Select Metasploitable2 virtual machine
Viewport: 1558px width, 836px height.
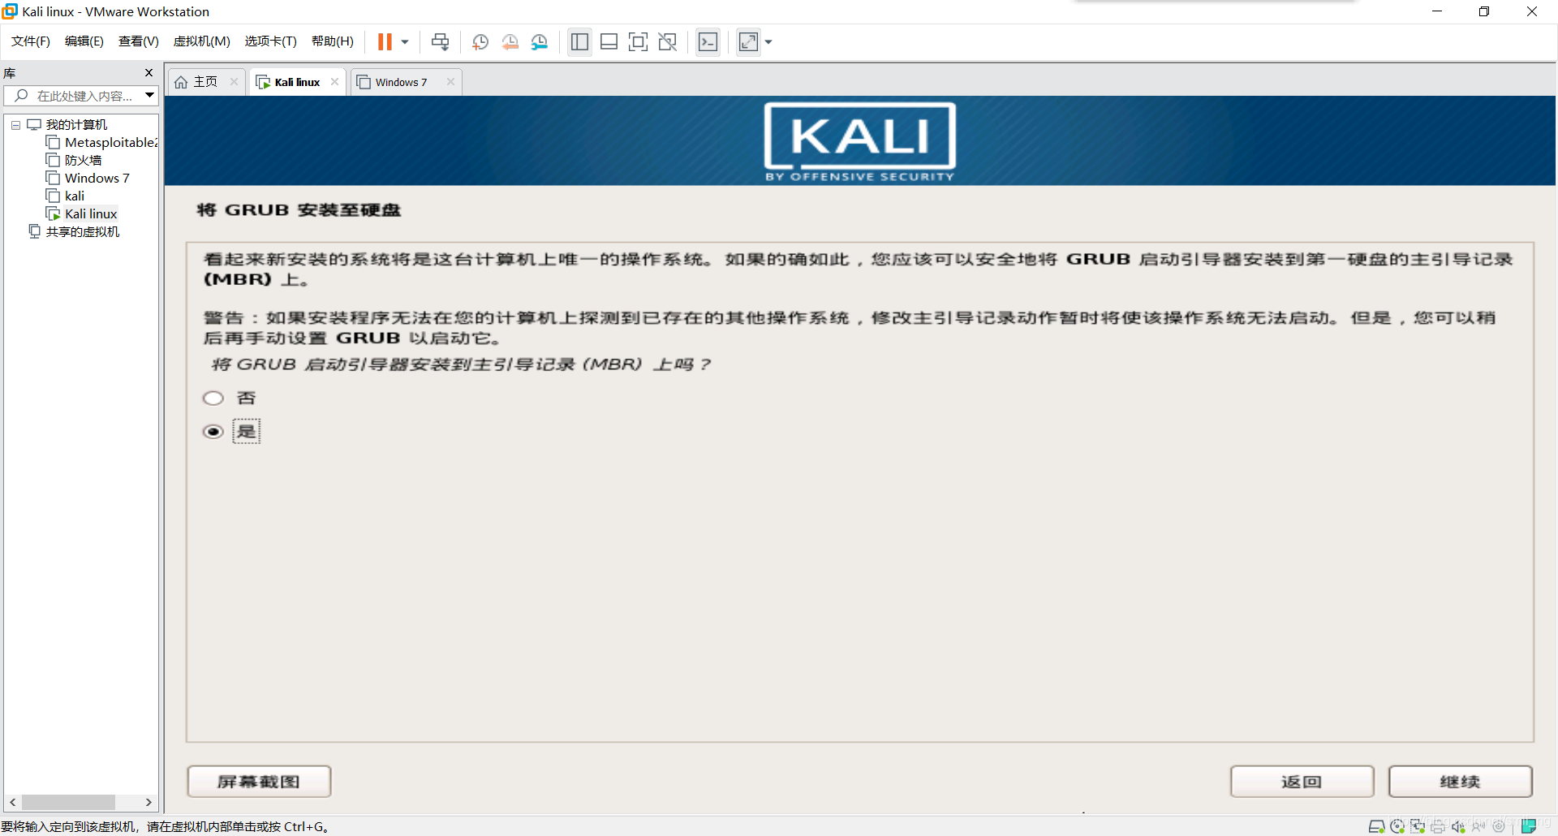(111, 143)
